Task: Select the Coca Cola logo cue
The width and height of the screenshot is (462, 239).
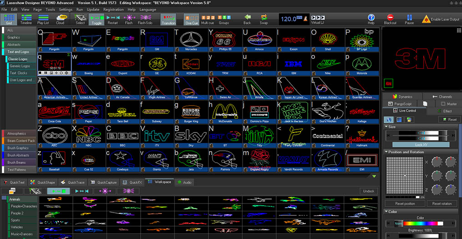Action: click(x=55, y=111)
